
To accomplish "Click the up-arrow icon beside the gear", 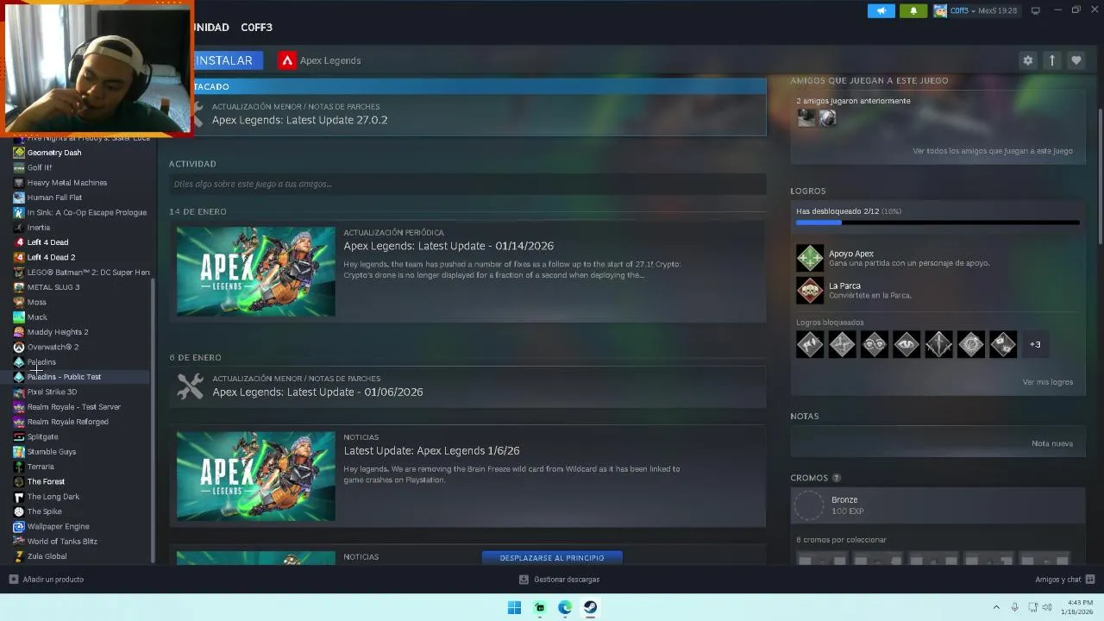I will 1051,60.
